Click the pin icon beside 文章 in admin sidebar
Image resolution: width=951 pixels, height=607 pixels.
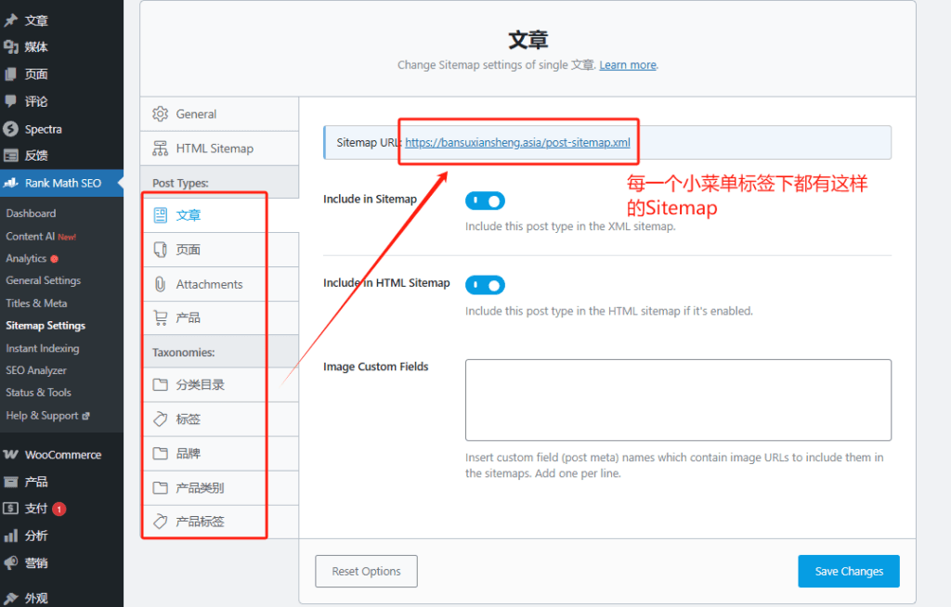pyautogui.click(x=10, y=20)
